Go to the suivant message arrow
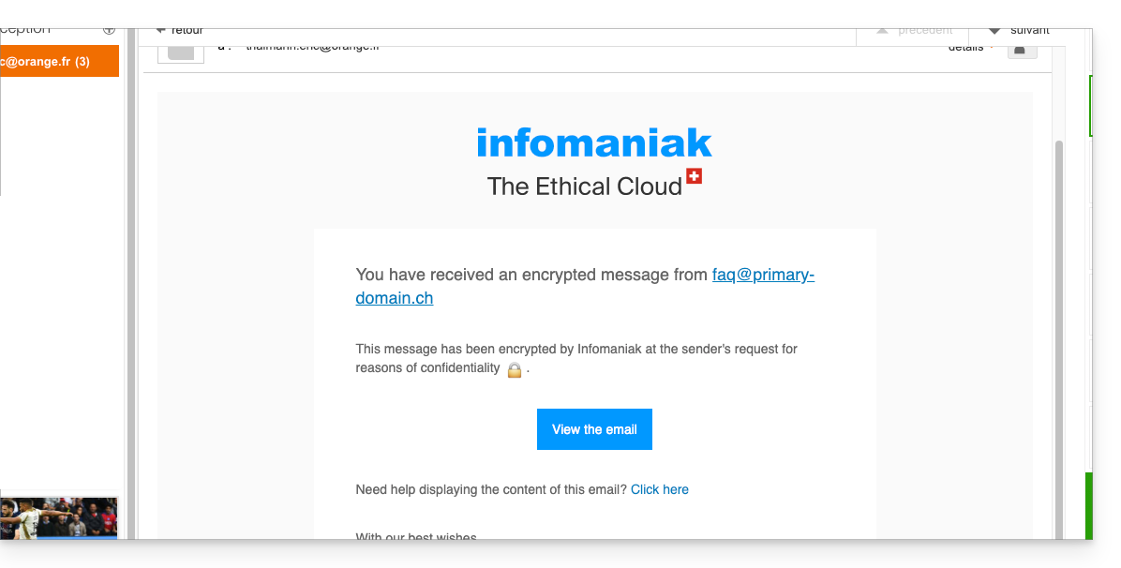Viewport: 1121px width, 568px height. [x=994, y=30]
